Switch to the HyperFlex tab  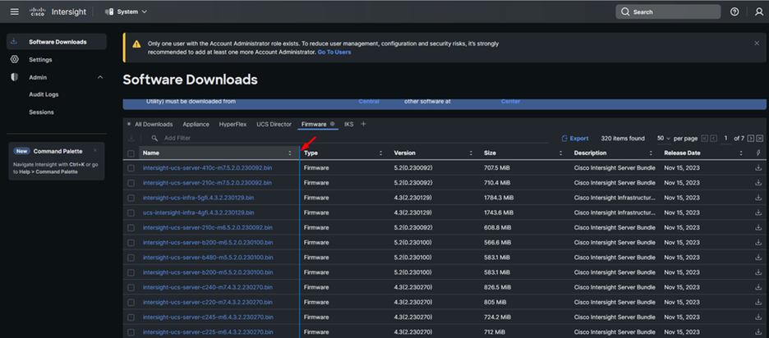tap(233, 124)
